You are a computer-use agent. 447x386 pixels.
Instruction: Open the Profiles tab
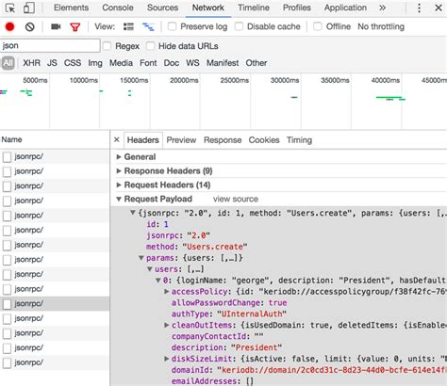tap(297, 8)
